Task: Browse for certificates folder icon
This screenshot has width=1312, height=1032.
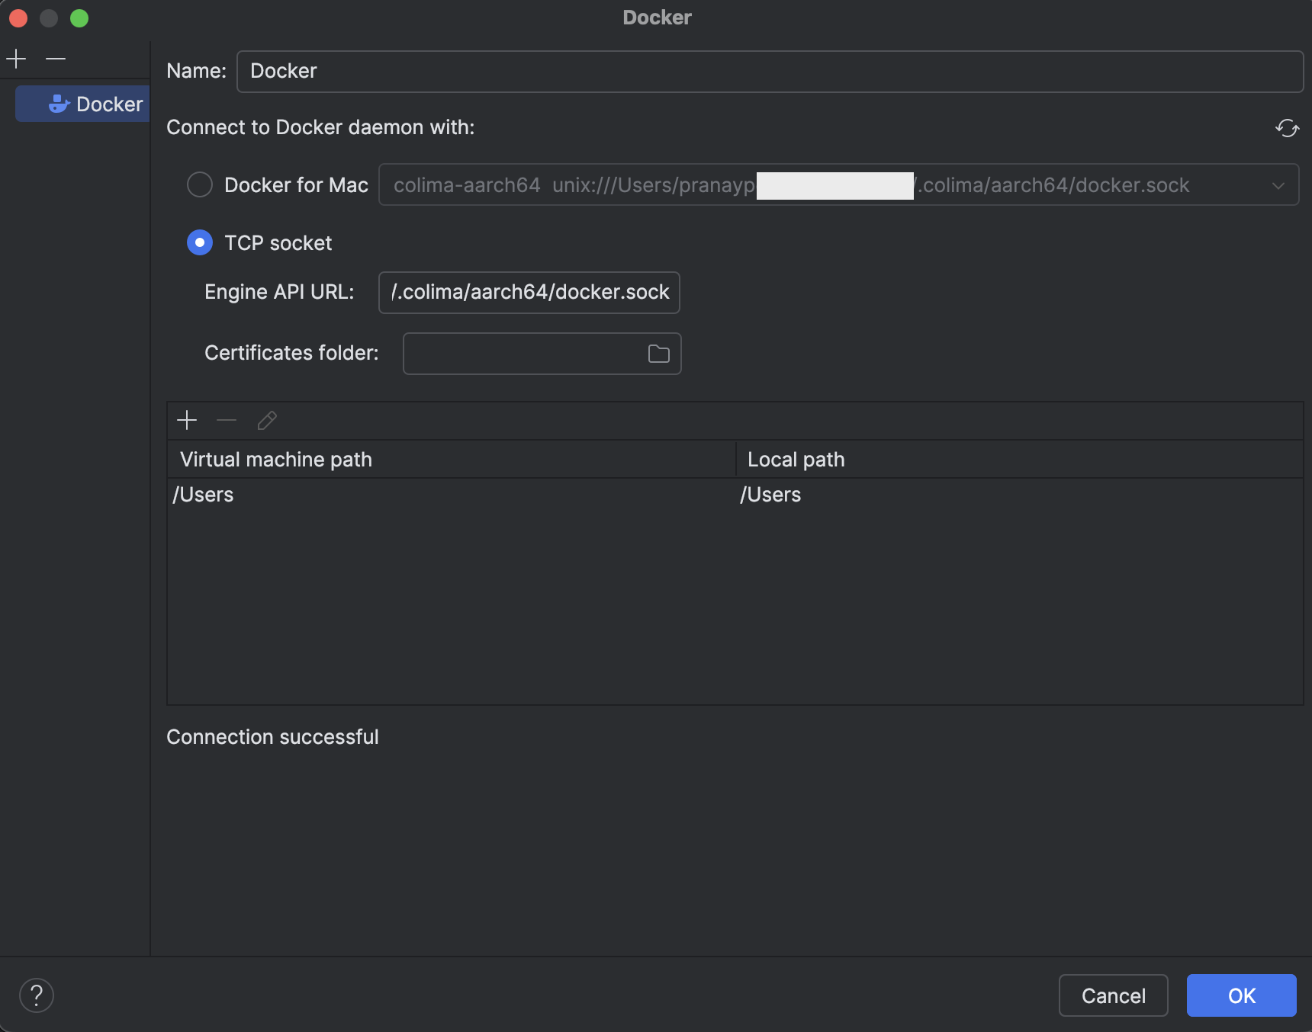Action: point(658,354)
